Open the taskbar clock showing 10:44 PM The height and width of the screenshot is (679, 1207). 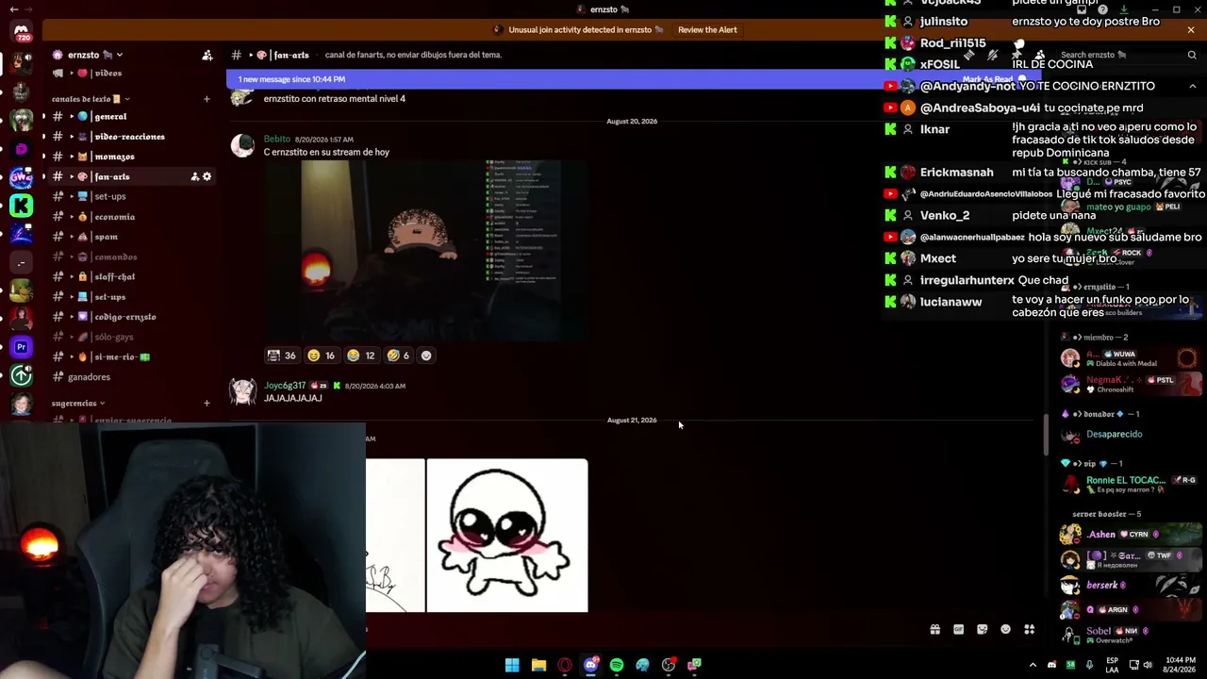click(x=1180, y=665)
